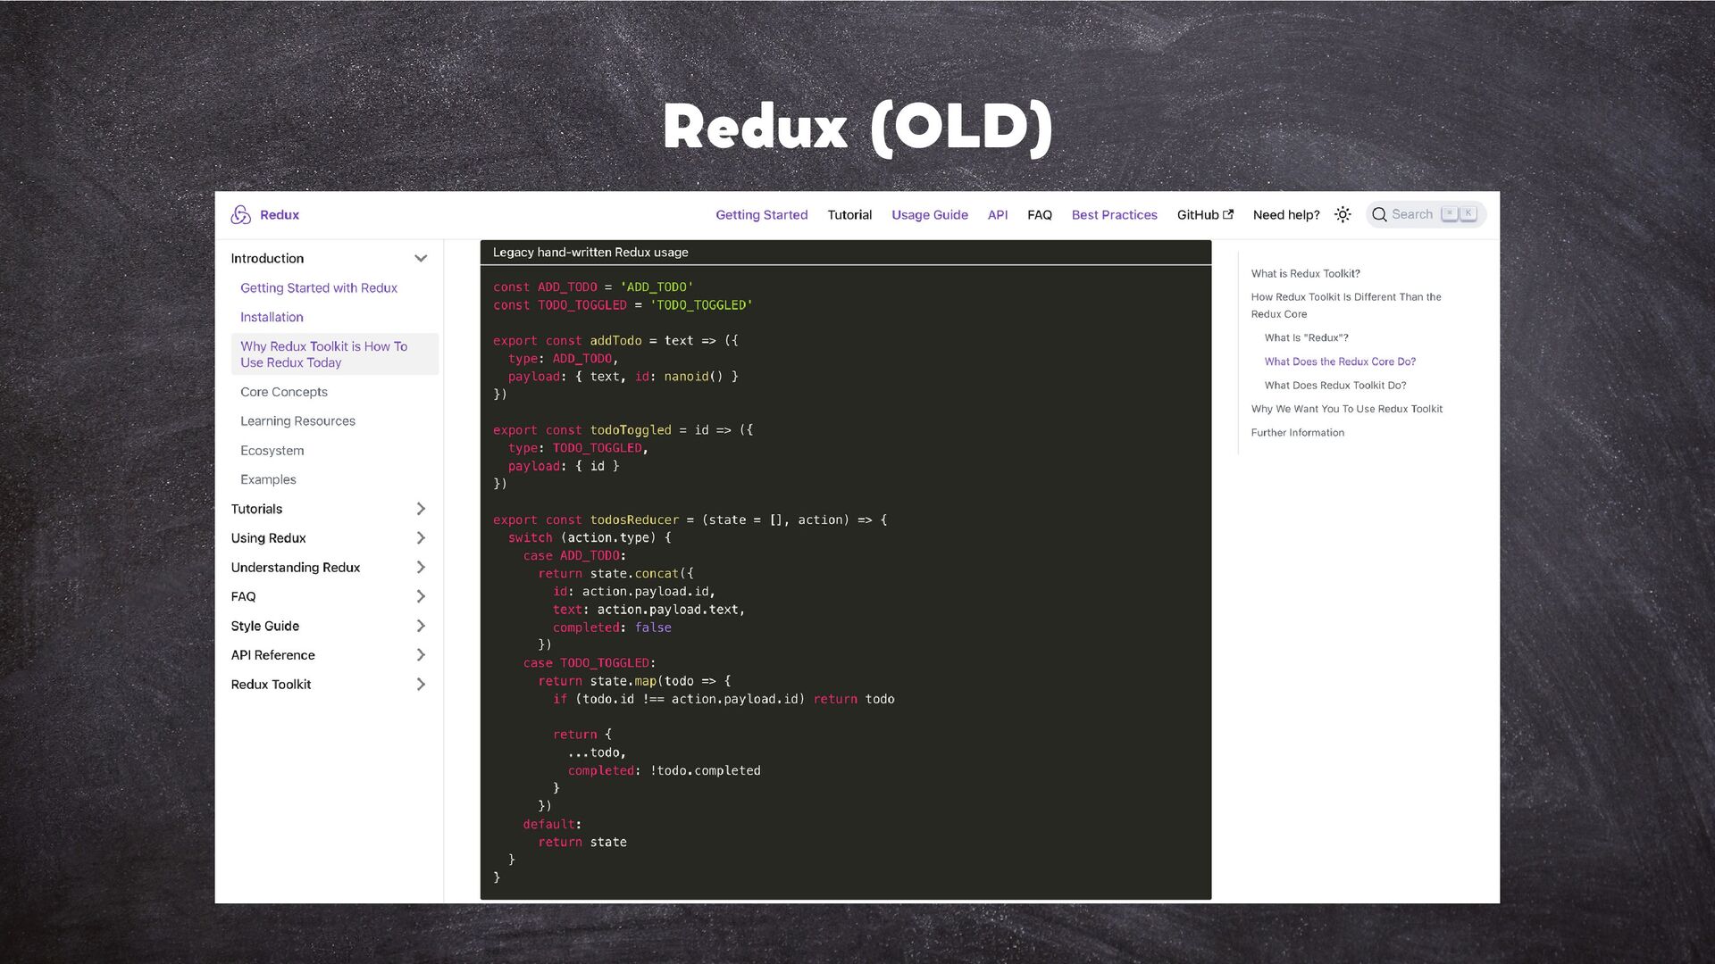Viewport: 1715px width, 964px height.
Task: Open Getting Started with Redux page
Action: pyautogui.click(x=319, y=288)
